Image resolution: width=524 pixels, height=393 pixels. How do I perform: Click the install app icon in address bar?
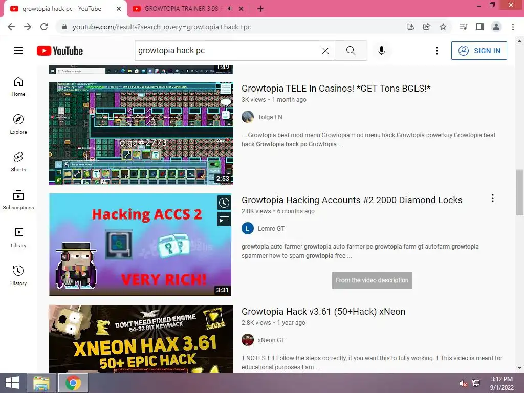(x=410, y=27)
